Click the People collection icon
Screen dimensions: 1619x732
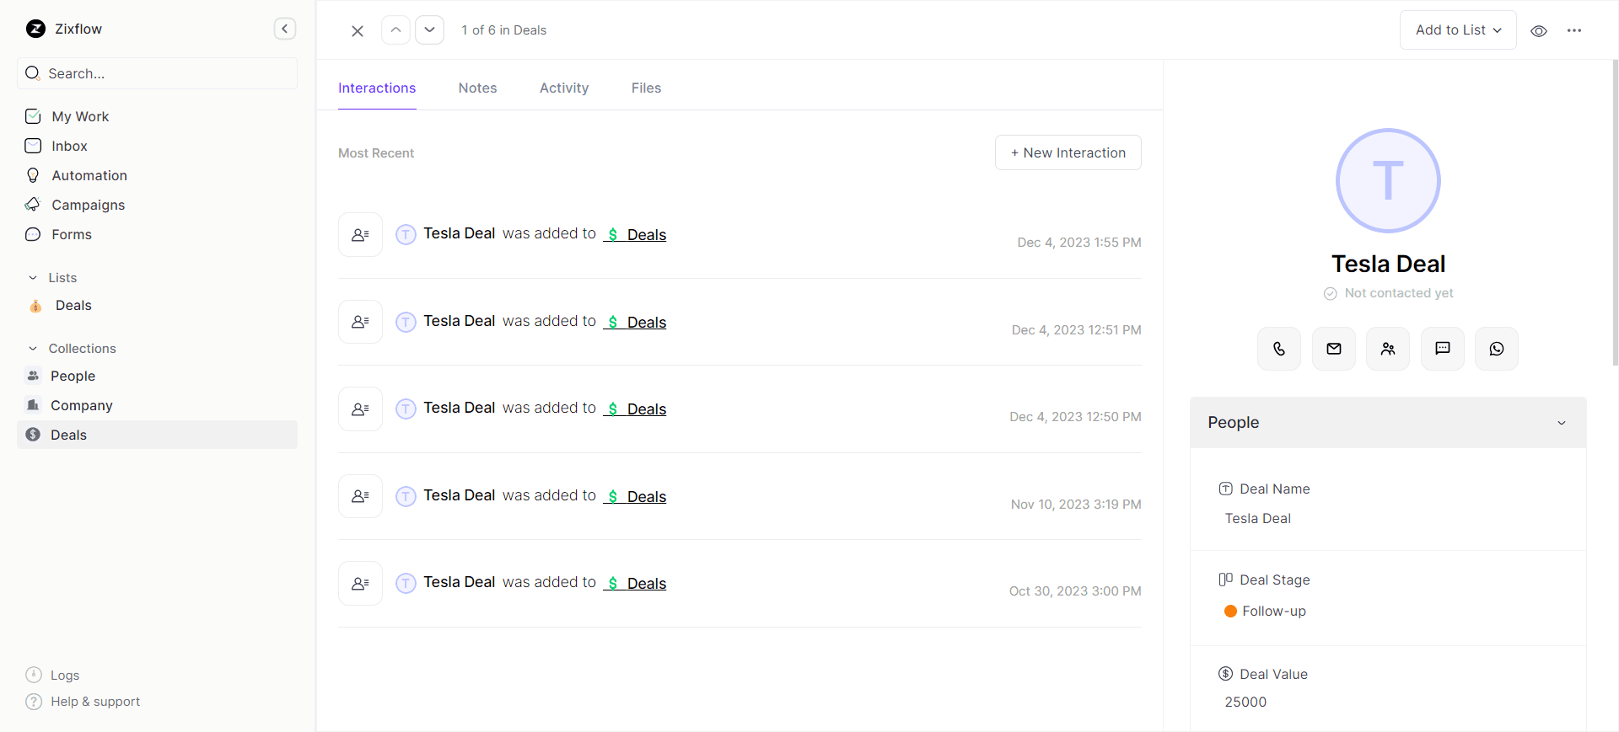[x=33, y=376]
